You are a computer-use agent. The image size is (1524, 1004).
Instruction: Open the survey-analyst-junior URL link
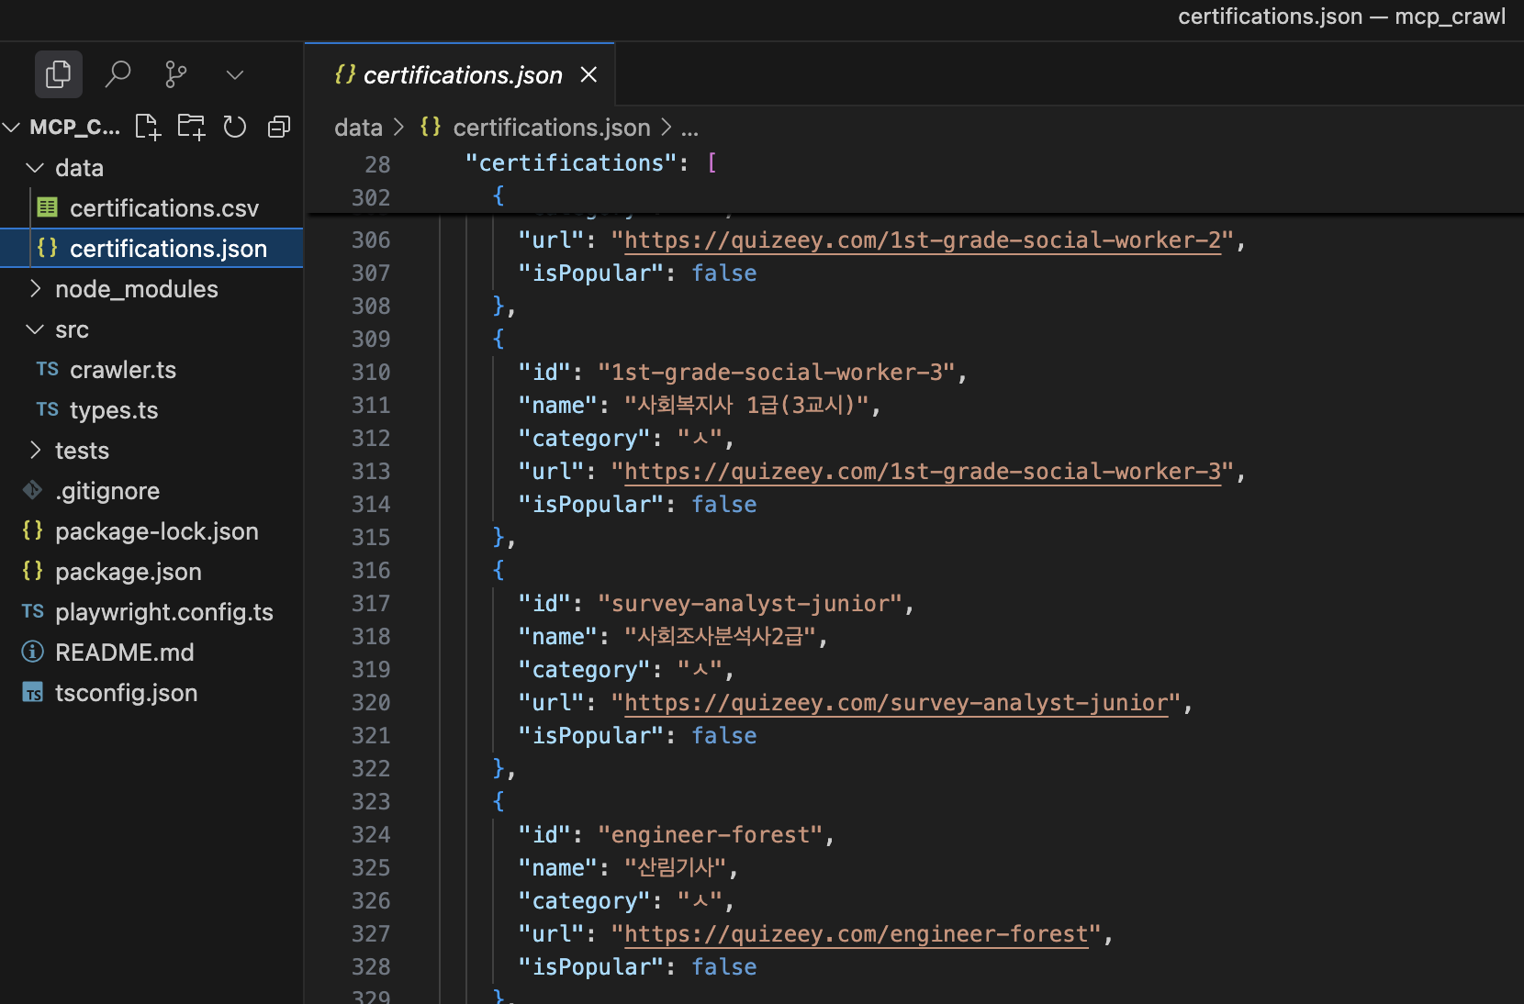click(896, 703)
